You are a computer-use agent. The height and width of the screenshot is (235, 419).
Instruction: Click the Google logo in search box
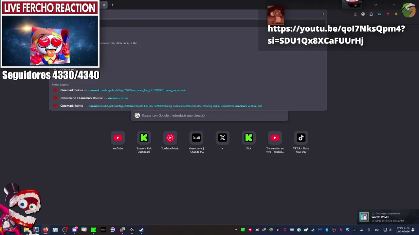tap(137, 116)
